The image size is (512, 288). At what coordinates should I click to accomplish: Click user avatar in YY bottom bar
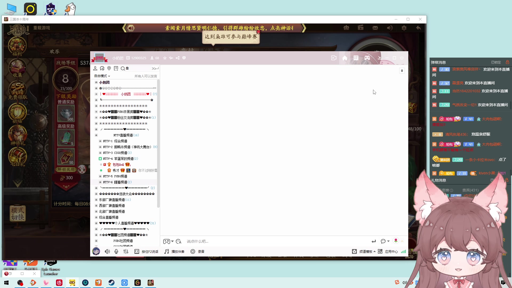pyautogui.click(x=96, y=251)
